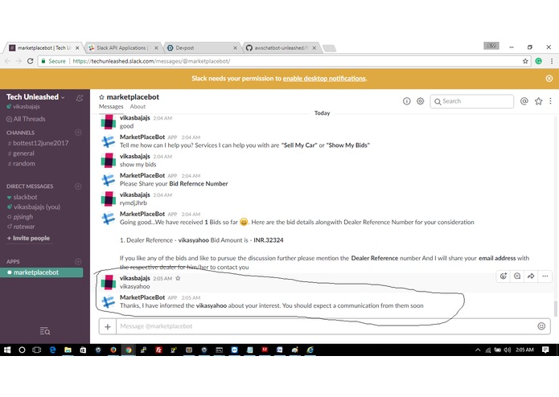This screenshot has width=559, height=397.
Task: Open vikasbajajs (you) direct message
Action: pos(37,207)
